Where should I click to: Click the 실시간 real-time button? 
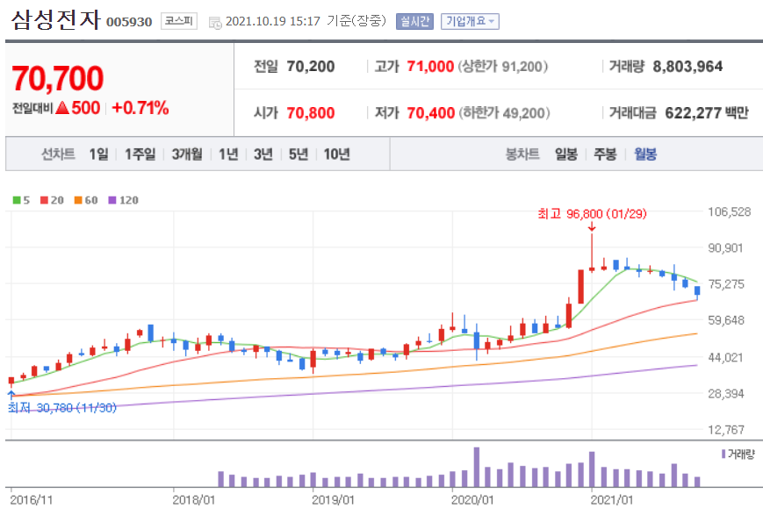tap(414, 21)
